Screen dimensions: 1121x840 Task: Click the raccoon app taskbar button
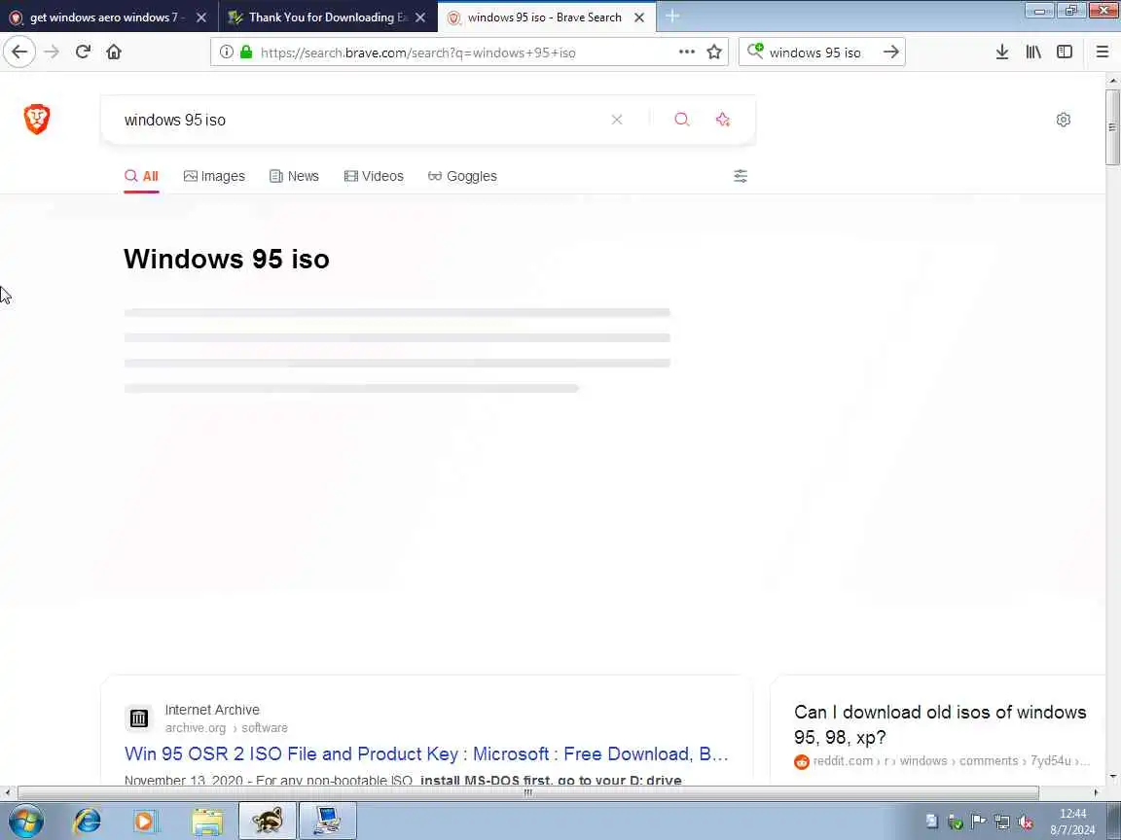[x=267, y=820]
